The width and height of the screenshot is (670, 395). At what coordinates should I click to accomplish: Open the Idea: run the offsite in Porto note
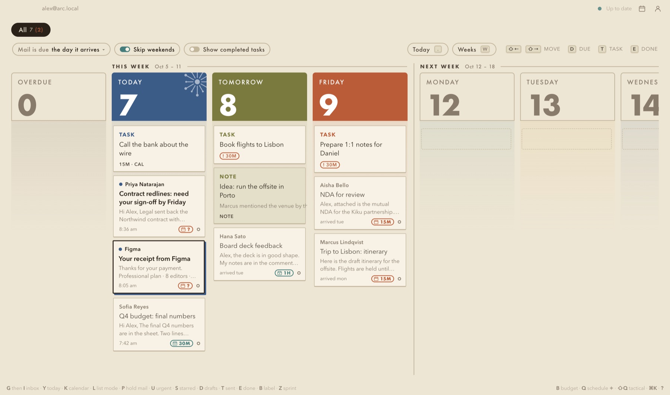coord(259,196)
